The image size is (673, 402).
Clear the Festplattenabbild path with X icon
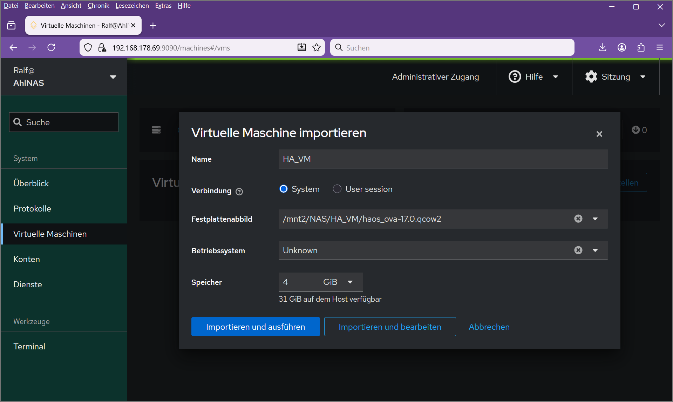578,219
